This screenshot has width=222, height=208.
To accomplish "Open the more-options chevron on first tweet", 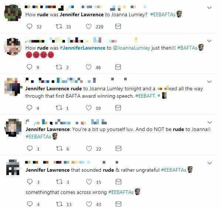I will click(x=209, y=7).
